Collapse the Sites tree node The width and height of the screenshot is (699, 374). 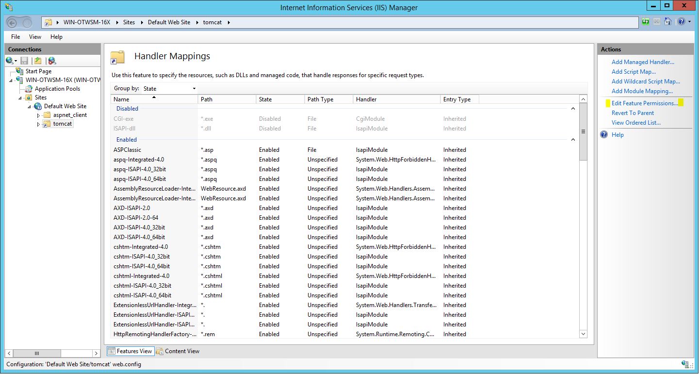pyautogui.click(x=20, y=98)
